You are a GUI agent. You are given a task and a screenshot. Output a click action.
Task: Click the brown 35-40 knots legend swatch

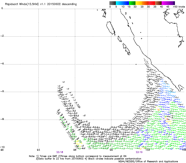click(158, 3)
